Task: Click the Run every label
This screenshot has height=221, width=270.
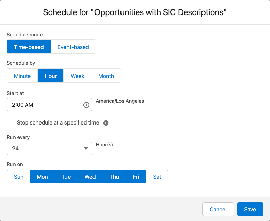Action: (x=18, y=137)
